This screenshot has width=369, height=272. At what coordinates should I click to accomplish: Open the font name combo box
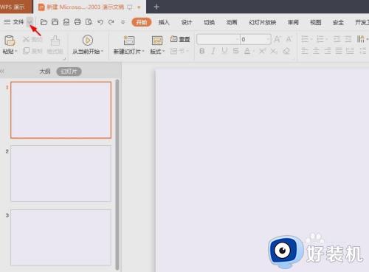[x=218, y=39]
